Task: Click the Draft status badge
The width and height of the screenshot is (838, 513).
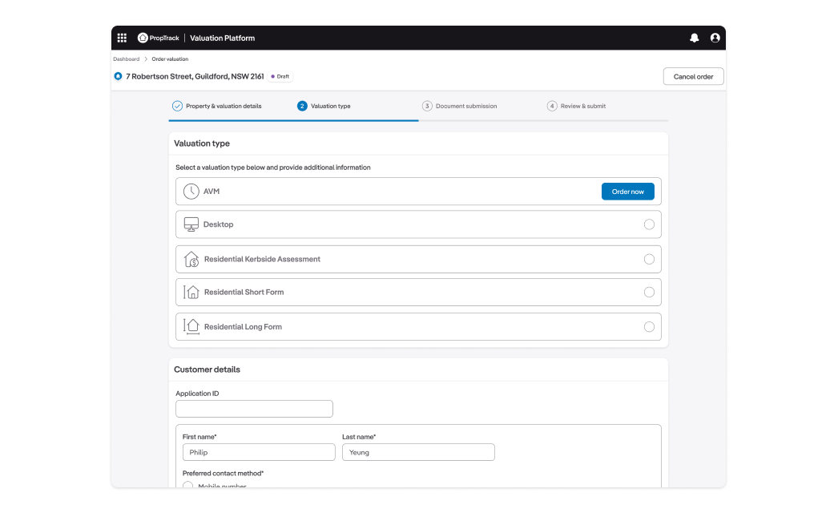Action: click(280, 76)
